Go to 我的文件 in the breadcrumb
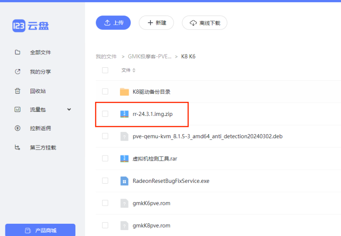The height and width of the screenshot is (236, 341). (106, 56)
